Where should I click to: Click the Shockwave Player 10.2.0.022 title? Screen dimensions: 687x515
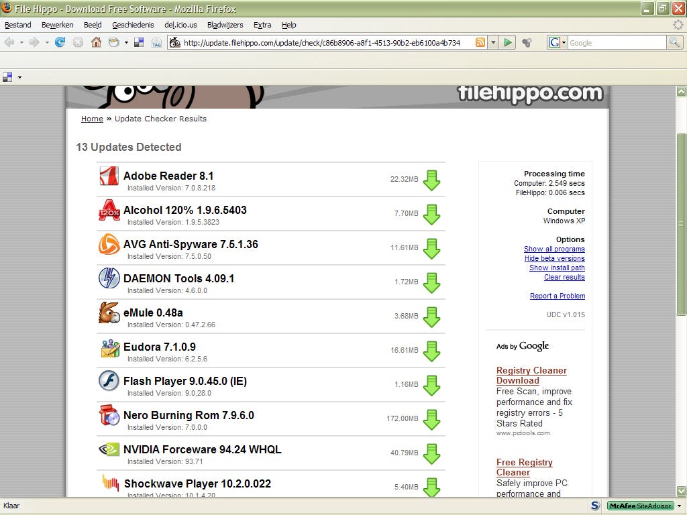click(x=198, y=483)
